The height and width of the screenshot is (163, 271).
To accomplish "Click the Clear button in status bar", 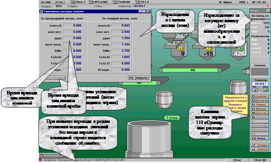I will click(237, 160).
